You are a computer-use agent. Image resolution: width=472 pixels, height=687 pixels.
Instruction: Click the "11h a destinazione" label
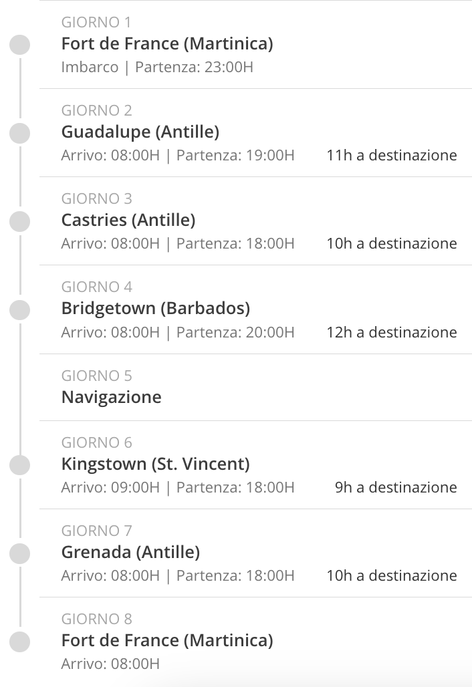coord(392,156)
